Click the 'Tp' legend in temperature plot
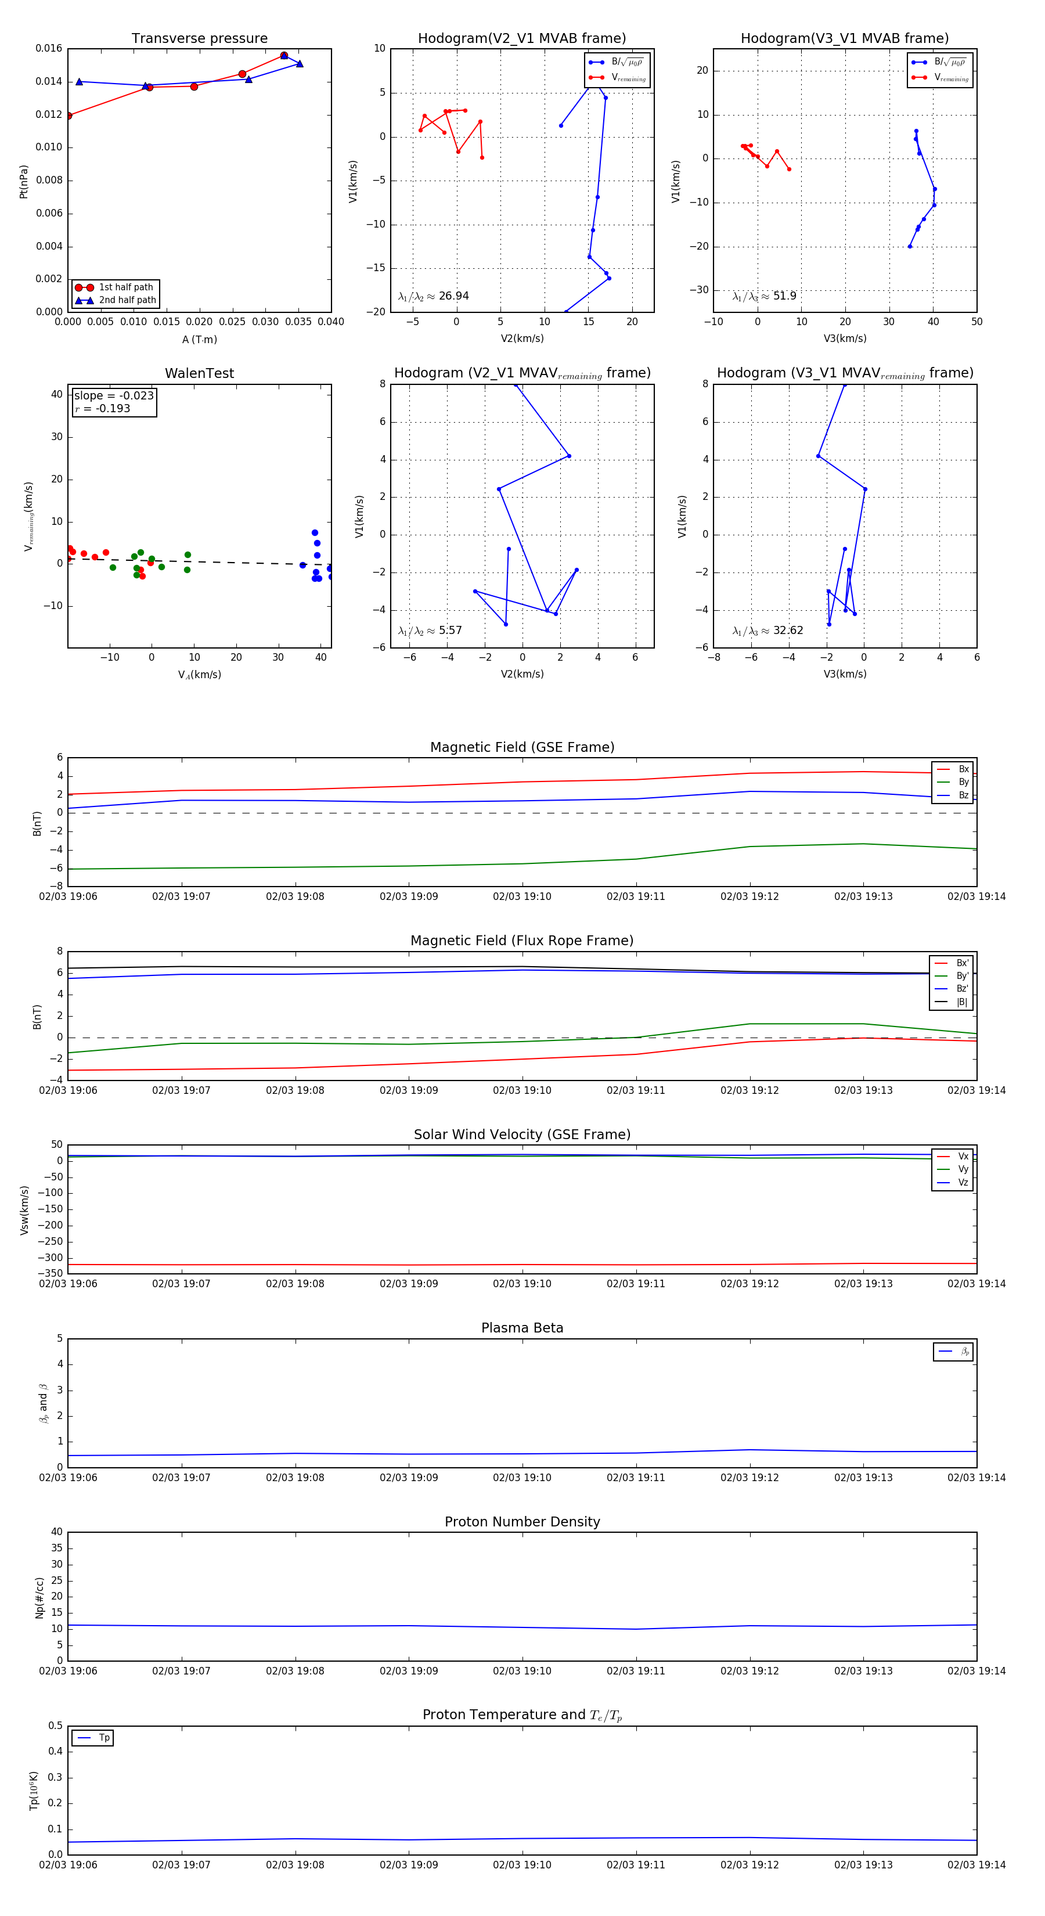The width and height of the screenshot is (1045, 1916). (x=93, y=1738)
